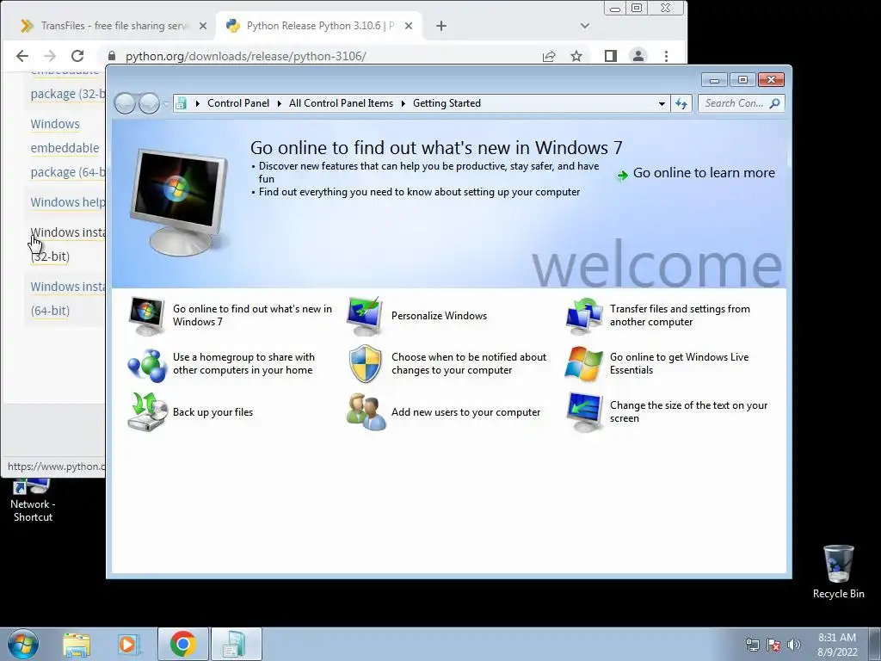
Task: Expand the arrow after Control Panel breadcrumb
Action: tap(280, 103)
